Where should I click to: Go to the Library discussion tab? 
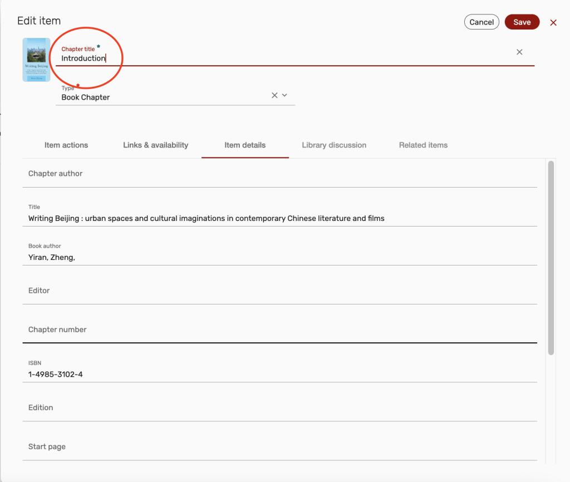(x=334, y=145)
